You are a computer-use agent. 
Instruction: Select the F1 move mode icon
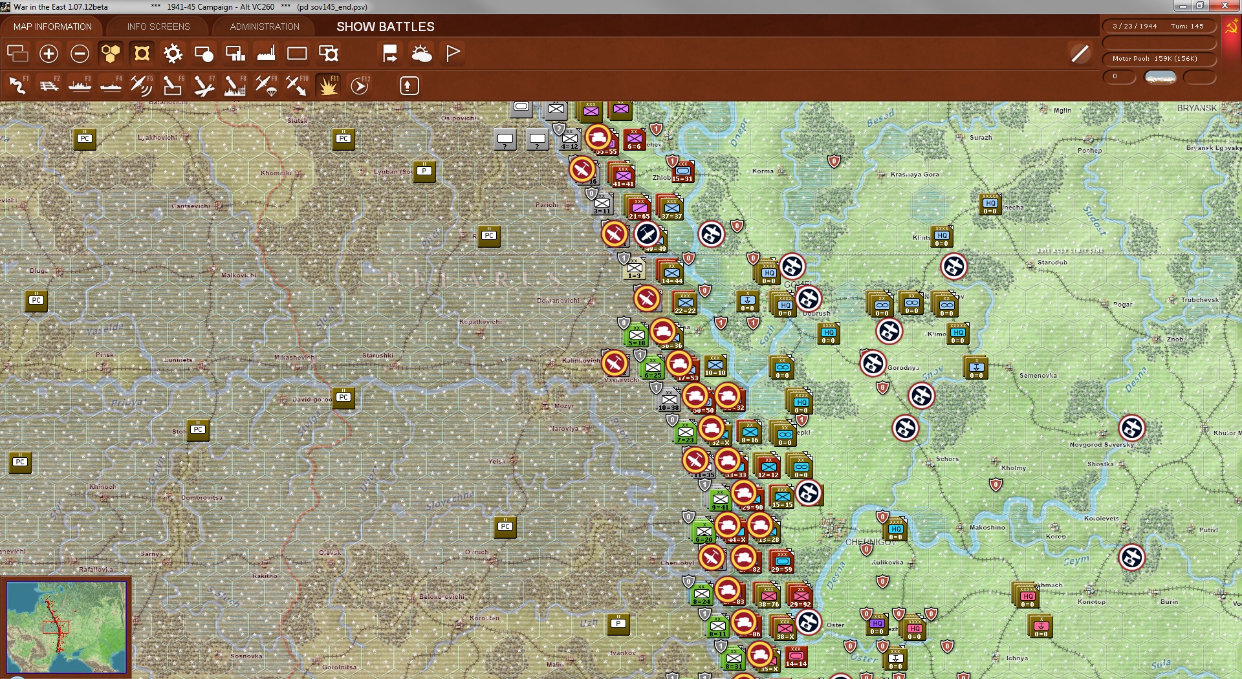pos(17,85)
